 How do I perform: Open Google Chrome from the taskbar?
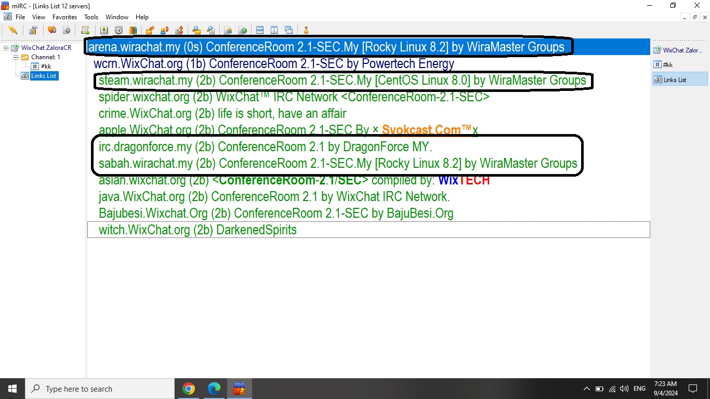(x=189, y=389)
